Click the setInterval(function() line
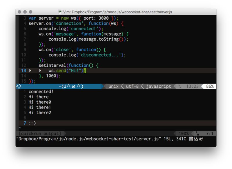Viewport: 232px width, 169px height. pos(68,65)
